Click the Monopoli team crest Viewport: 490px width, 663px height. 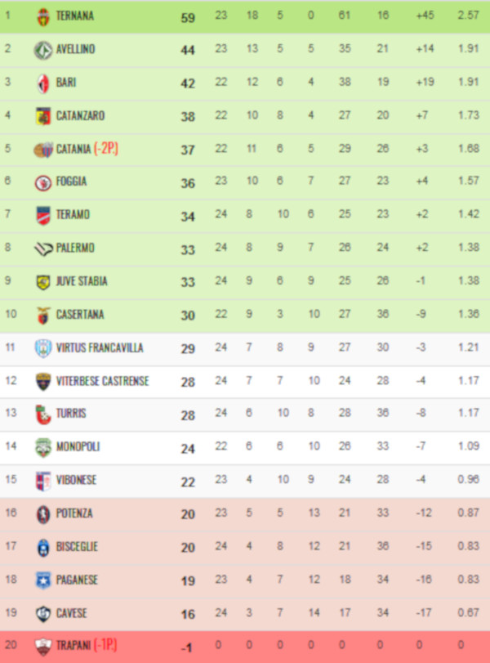coord(43,447)
